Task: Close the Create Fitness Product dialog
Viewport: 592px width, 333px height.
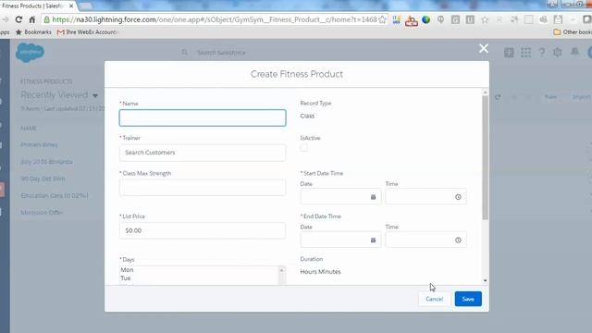Action: pos(484,48)
